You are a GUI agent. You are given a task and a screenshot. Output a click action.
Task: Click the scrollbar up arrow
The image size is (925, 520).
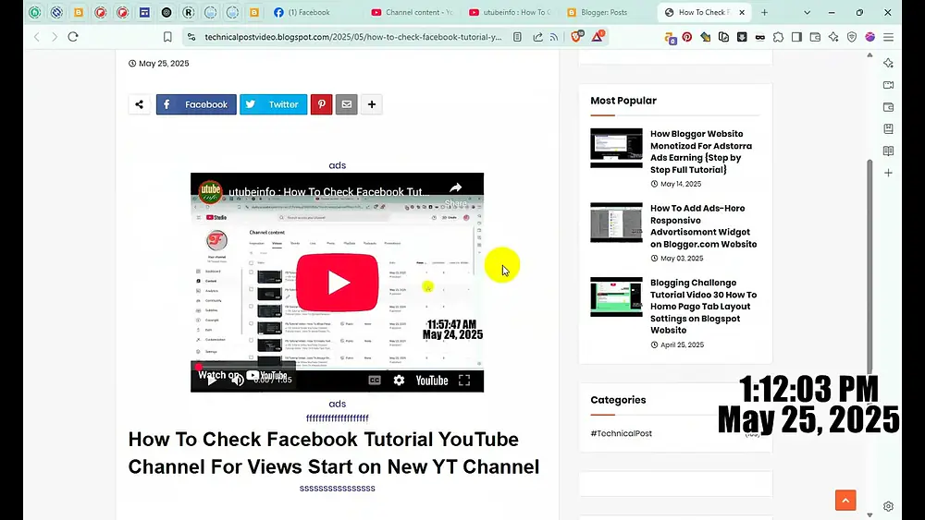pyautogui.click(x=869, y=54)
